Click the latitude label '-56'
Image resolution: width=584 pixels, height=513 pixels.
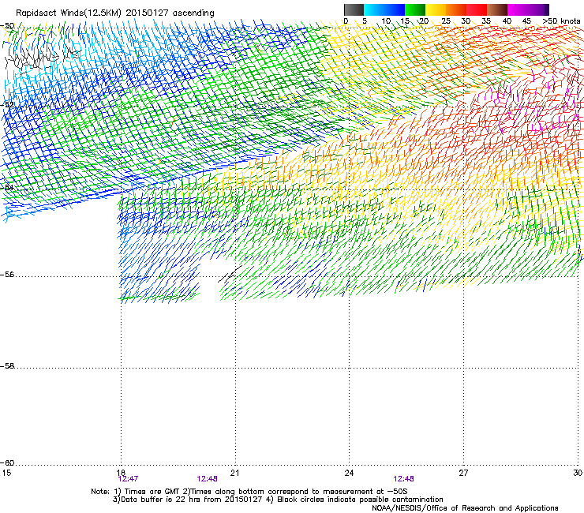click(x=7, y=275)
